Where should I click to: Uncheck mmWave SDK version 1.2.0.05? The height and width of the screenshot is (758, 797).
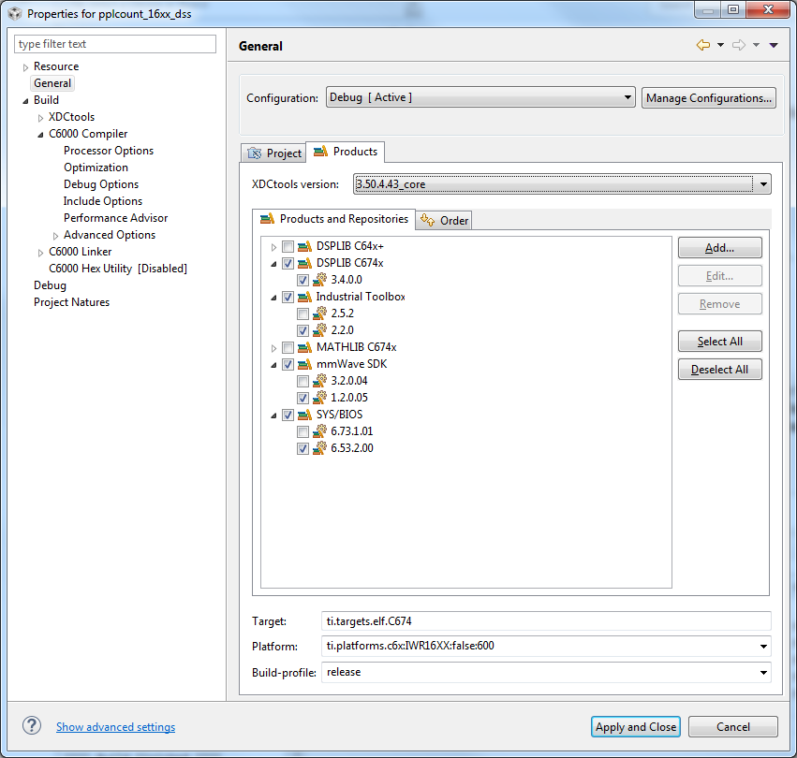303,398
